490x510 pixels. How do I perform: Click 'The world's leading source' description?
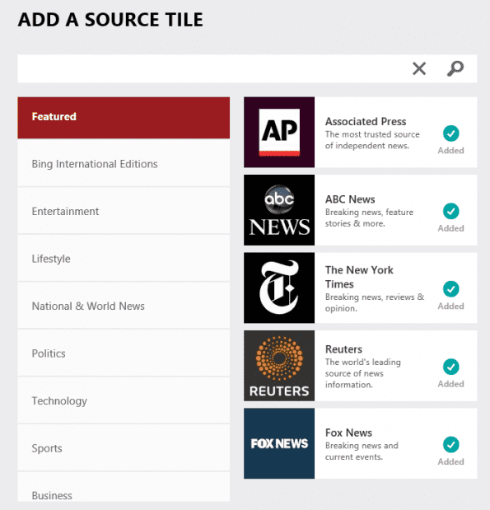(363, 373)
